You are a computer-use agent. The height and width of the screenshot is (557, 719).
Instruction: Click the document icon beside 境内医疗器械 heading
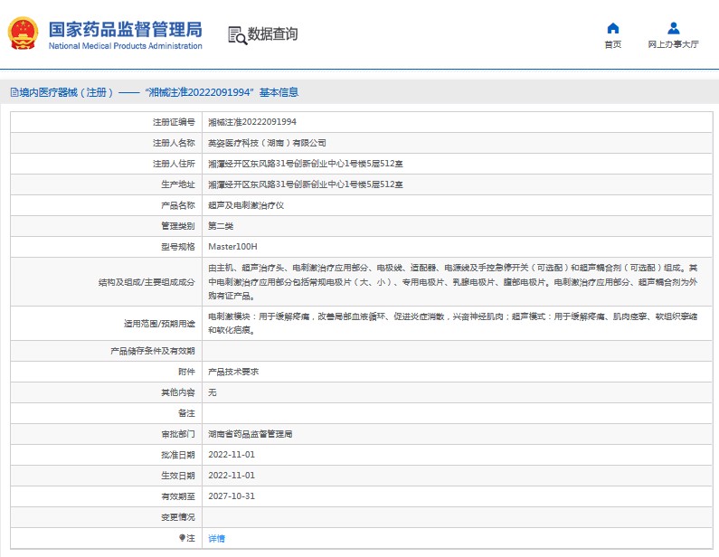14,92
